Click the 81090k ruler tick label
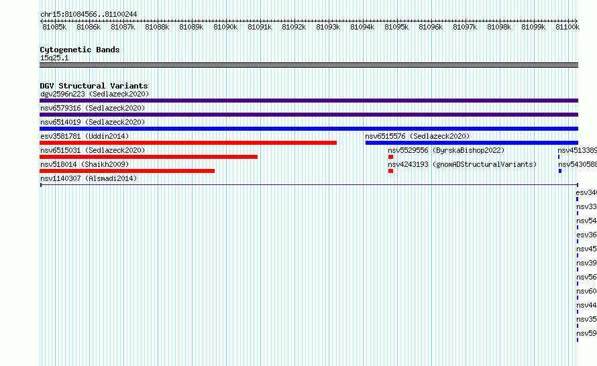597x366 pixels. [x=225, y=27]
